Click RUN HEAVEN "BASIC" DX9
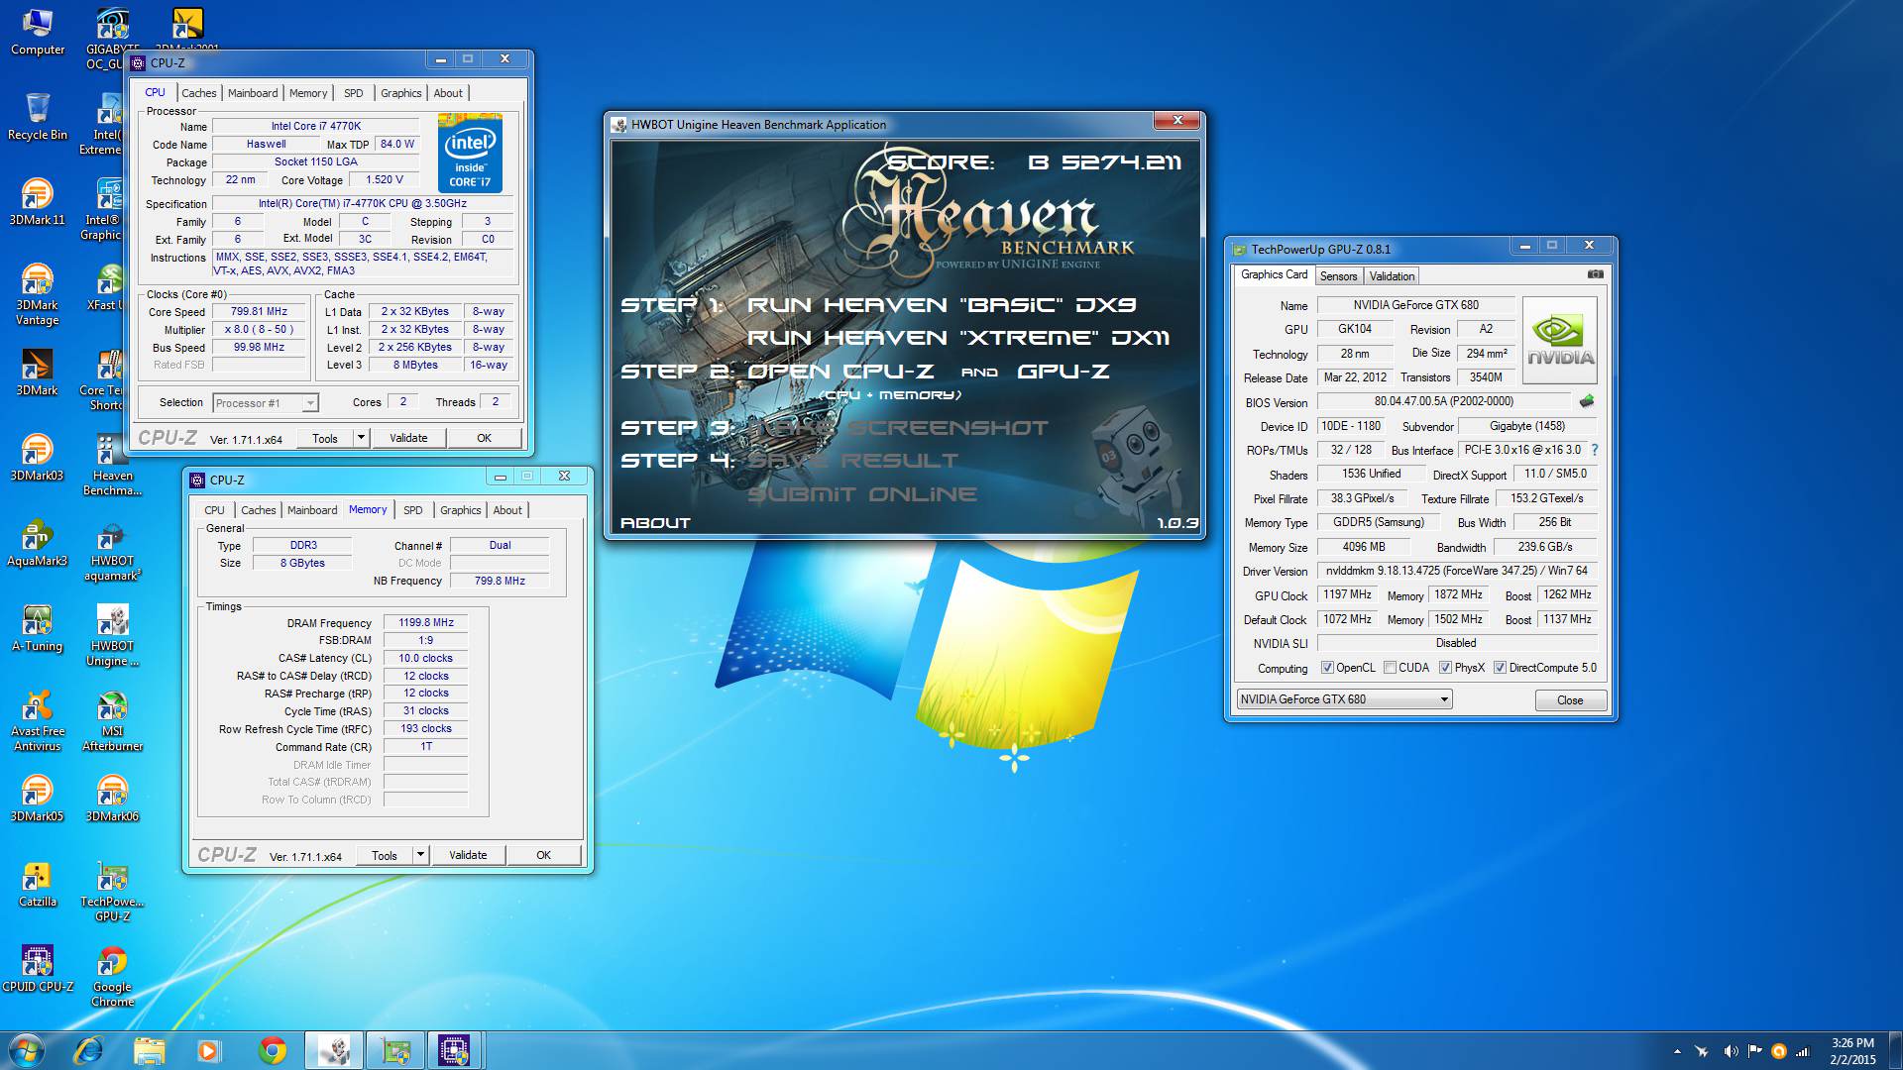This screenshot has height=1070, width=1903. point(942,305)
